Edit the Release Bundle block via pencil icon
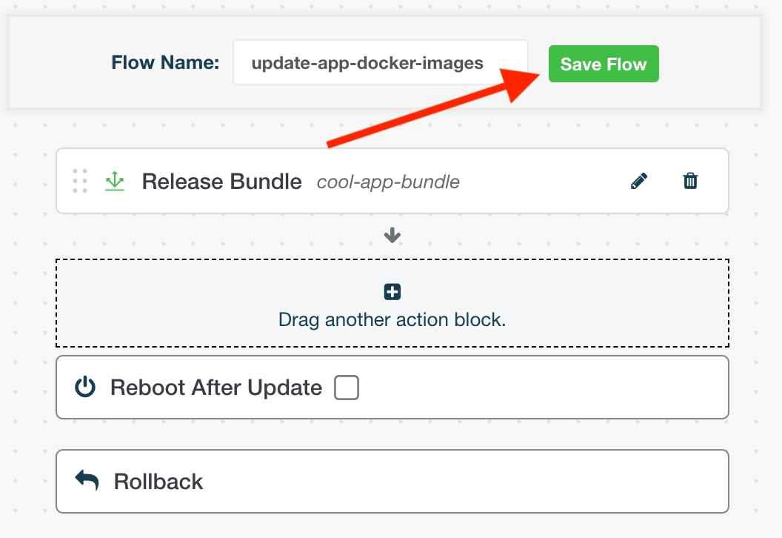 (x=639, y=181)
